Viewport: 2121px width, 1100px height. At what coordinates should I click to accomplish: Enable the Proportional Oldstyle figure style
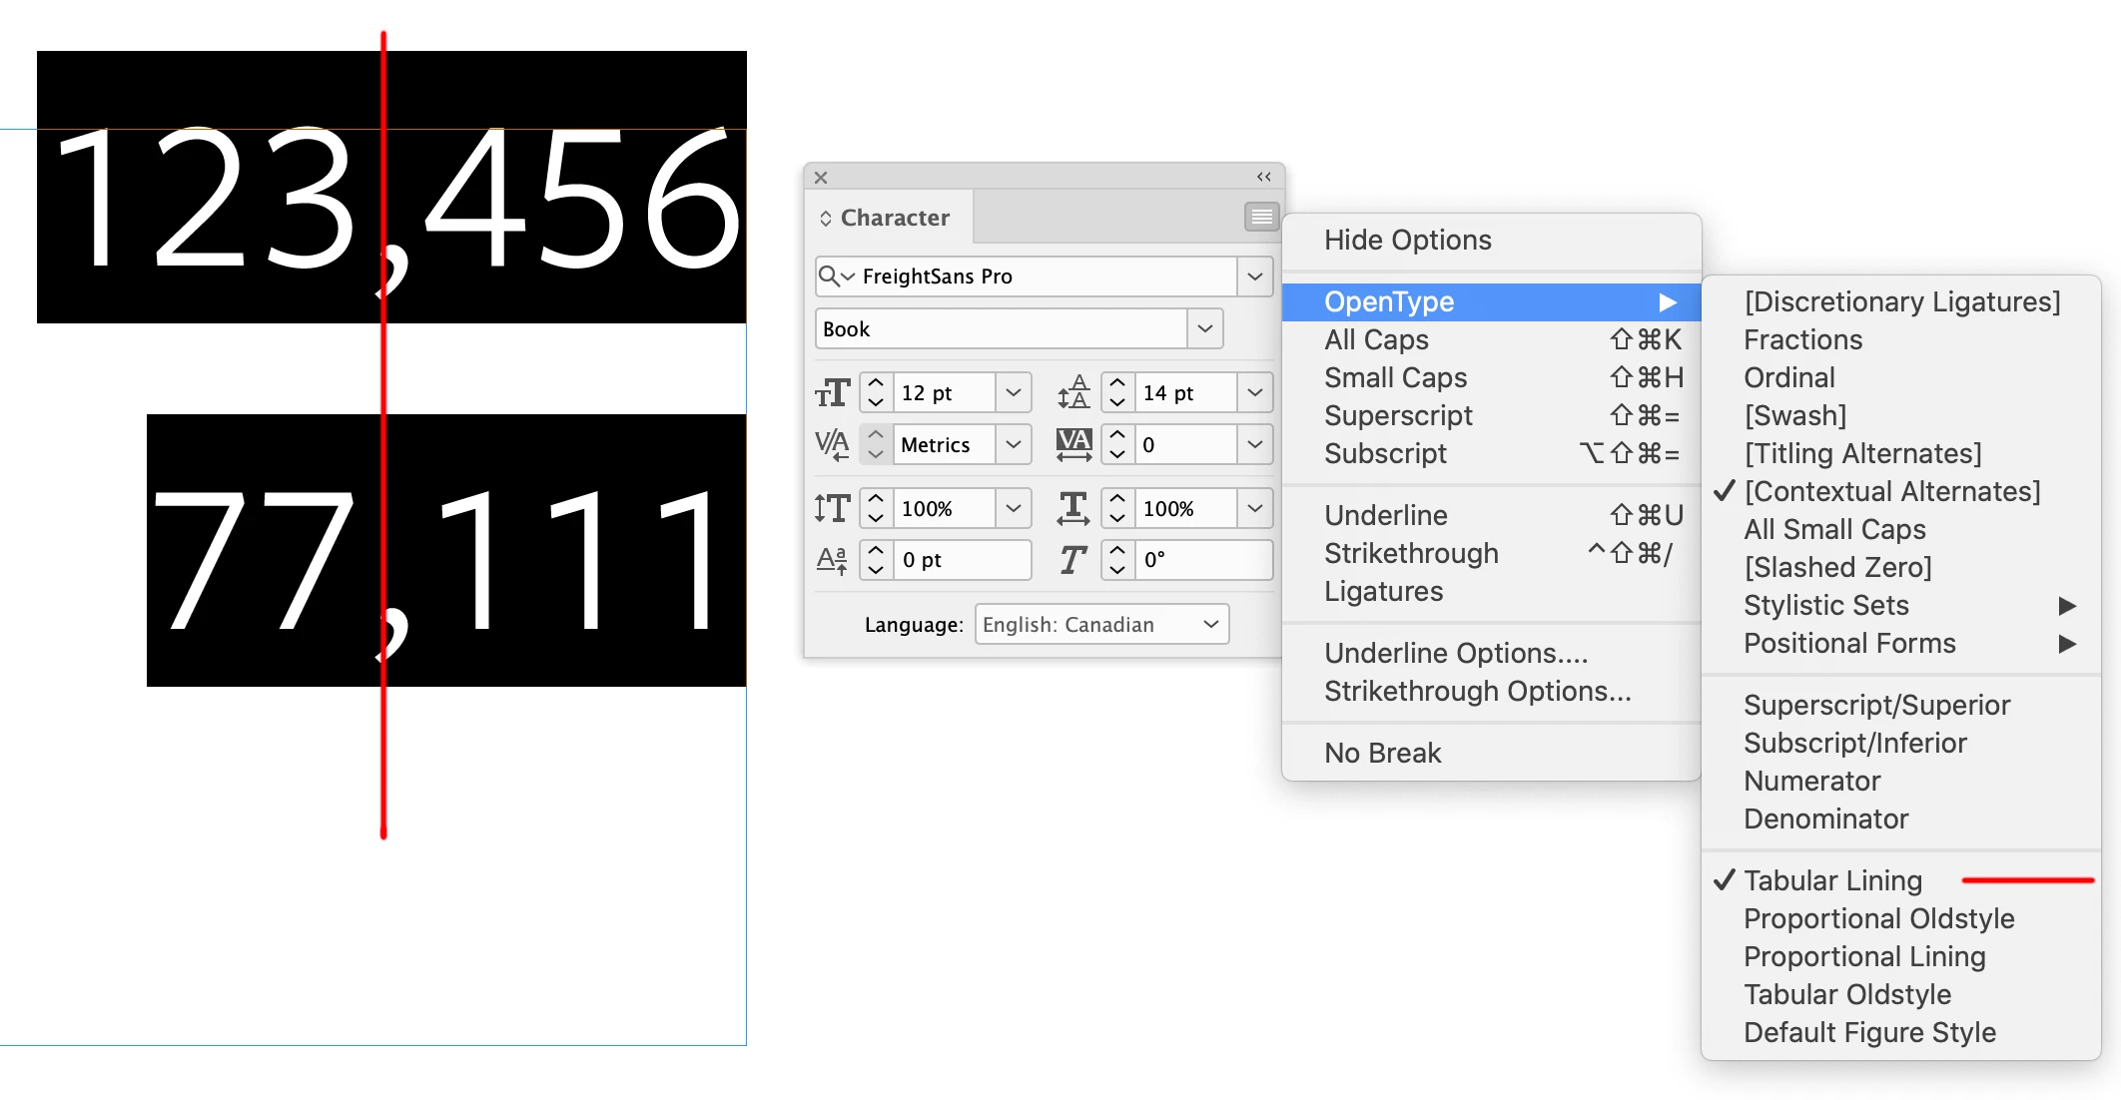(1878, 918)
